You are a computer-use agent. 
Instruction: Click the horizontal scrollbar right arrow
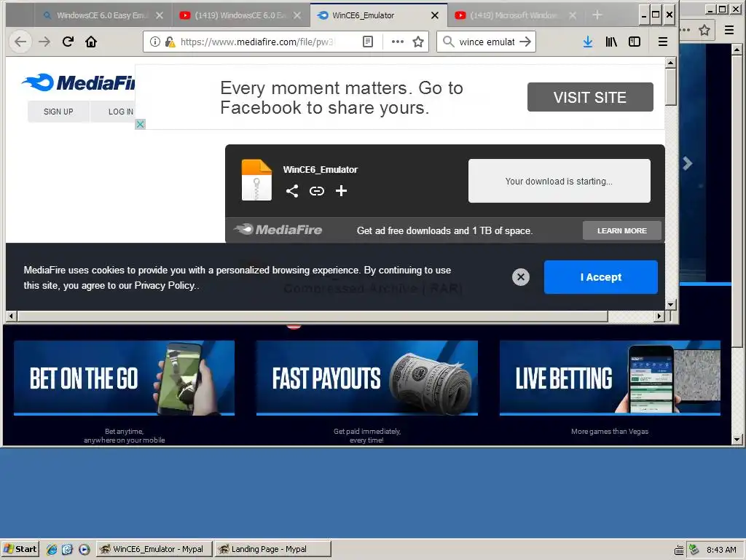point(659,316)
